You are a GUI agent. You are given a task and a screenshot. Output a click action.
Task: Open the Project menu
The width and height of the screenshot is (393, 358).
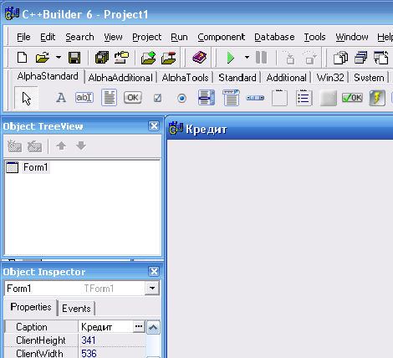click(146, 37)
